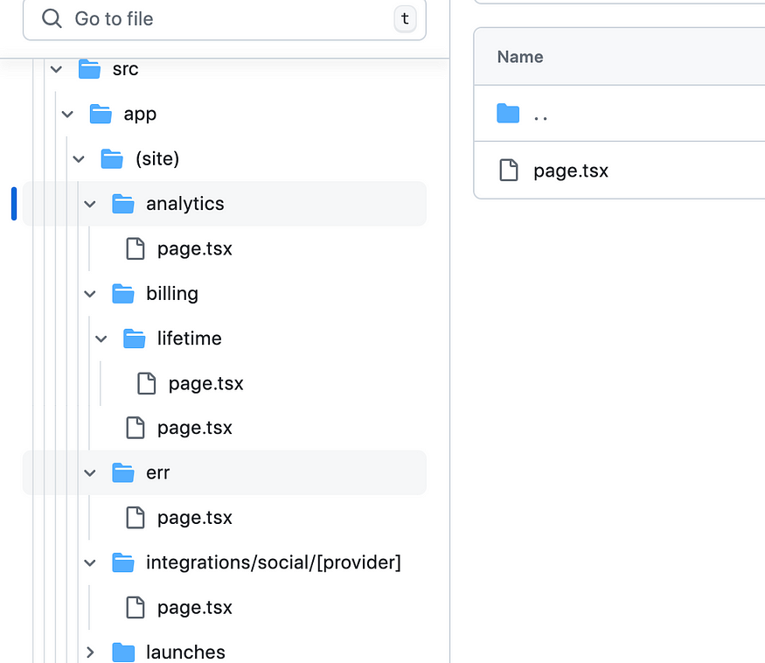
Task: Click the (site) folder icon
Action: (112, 159)
